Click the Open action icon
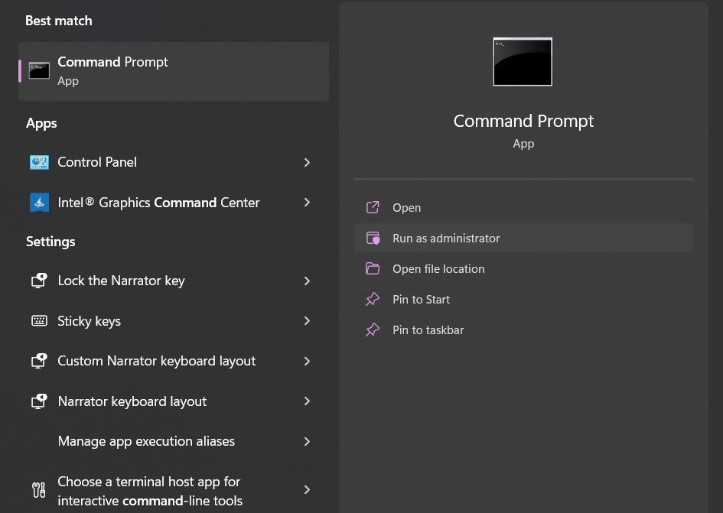The image size is (723, 513). 373,207
